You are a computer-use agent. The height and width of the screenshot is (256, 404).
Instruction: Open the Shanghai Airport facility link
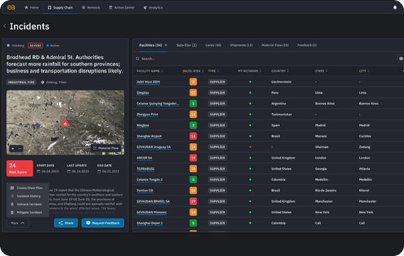tap(149, 136)
